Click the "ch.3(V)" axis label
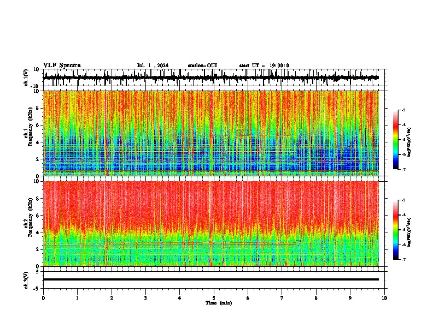 26,281
